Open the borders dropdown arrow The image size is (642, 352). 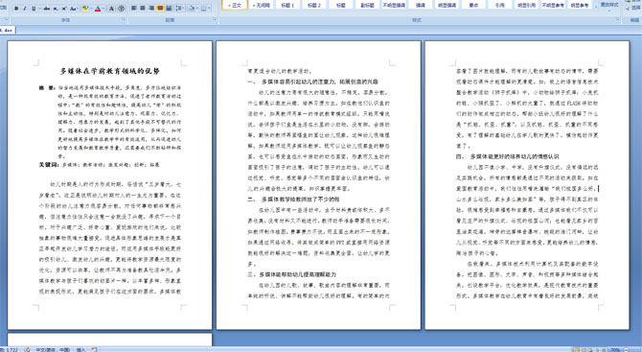coord(209,9)
